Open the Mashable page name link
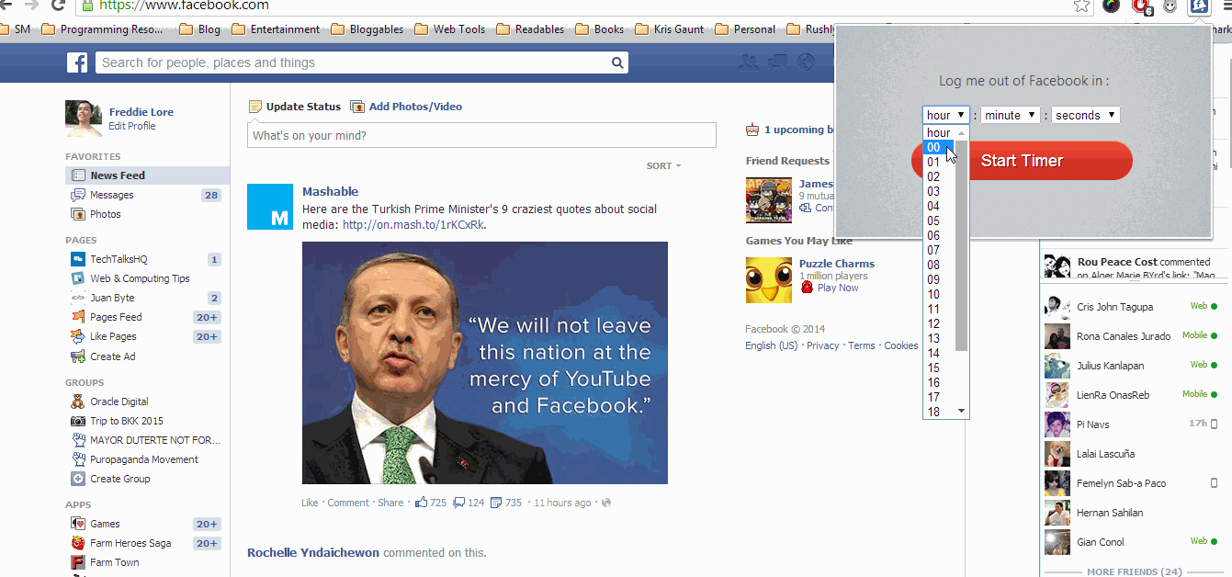 pos(331,192)
